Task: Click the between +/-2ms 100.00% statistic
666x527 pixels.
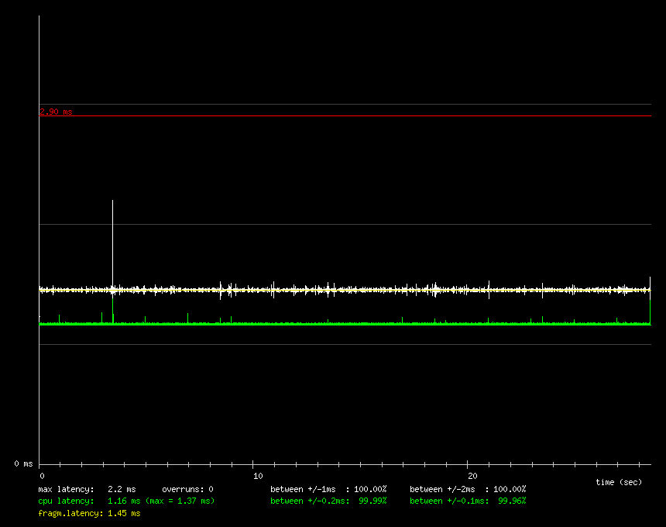Action: click(x=468, y=489)
